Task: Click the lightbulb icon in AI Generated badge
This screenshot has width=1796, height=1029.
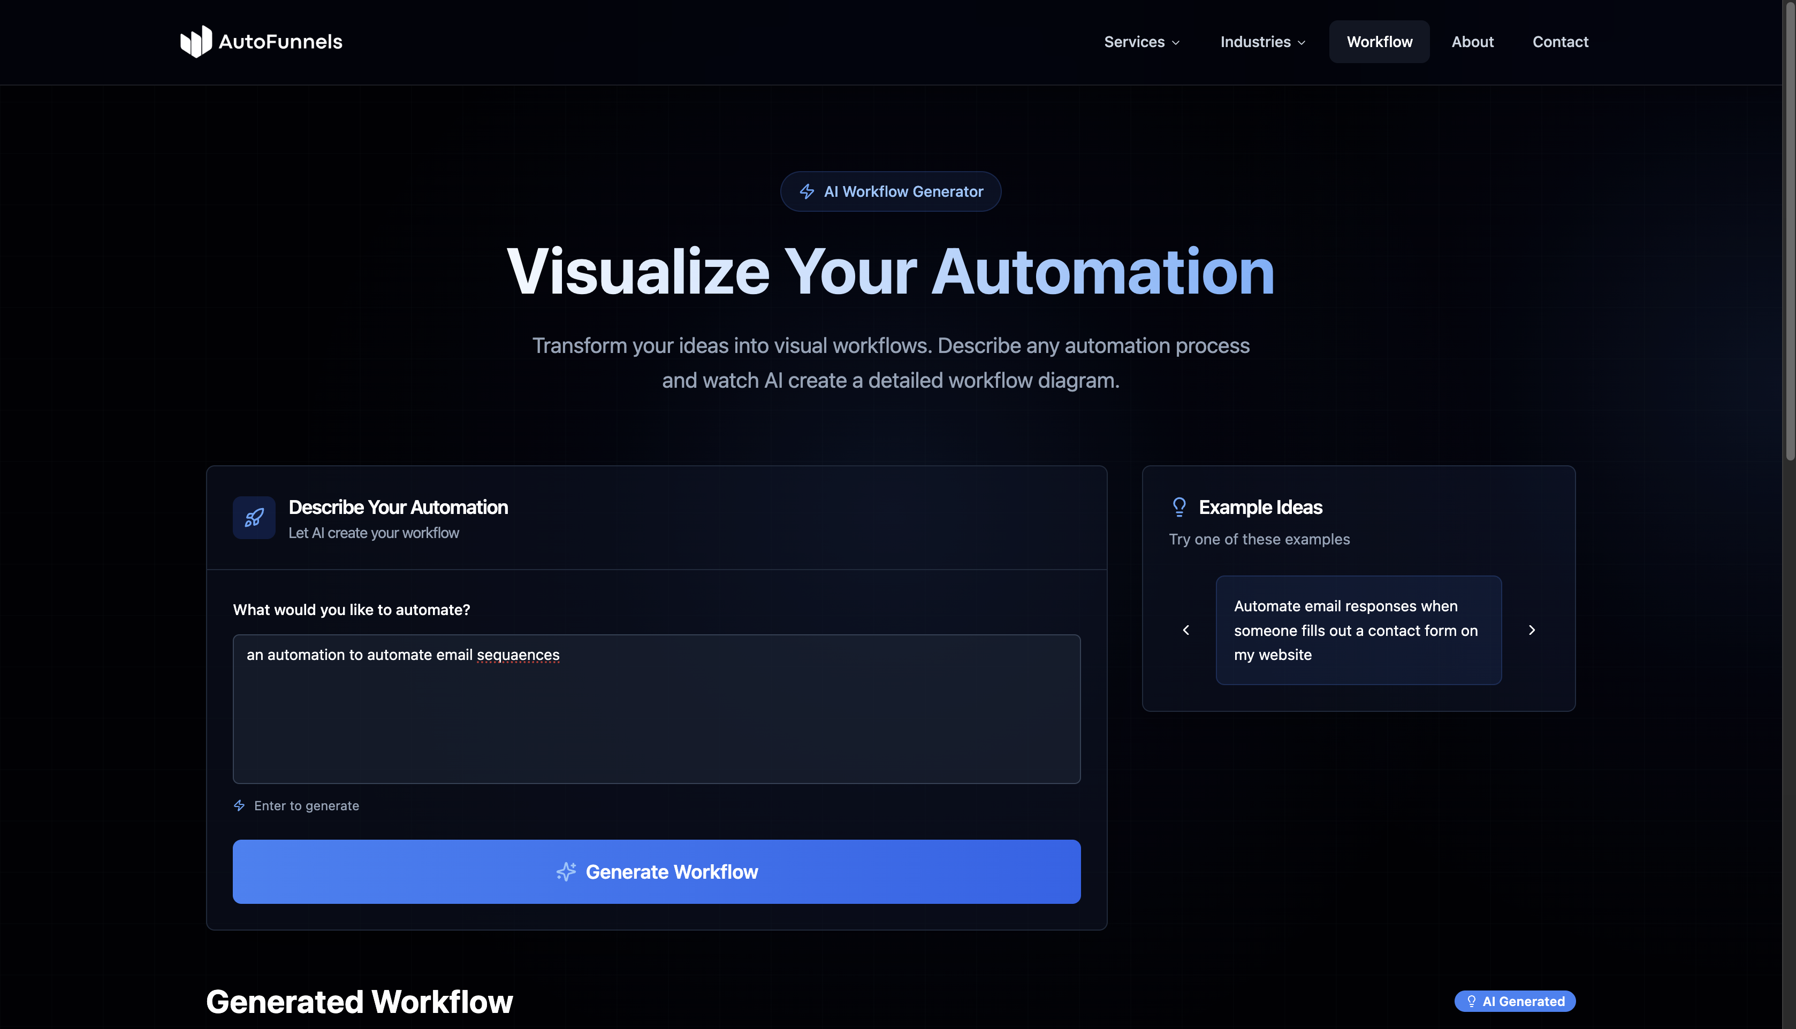Action: [1471, 1001]
